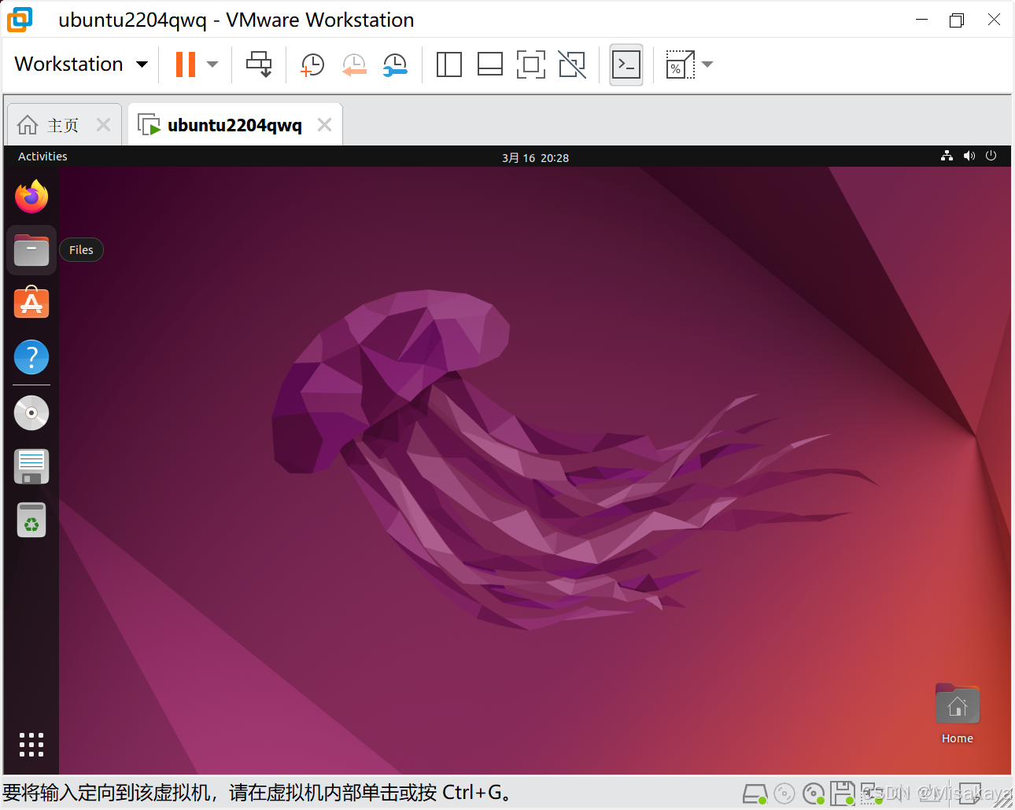This screenshot has width=1015, height=810.
Task: Launch Firefox from the Ubuntu dock
Action: (x=31, y=197)
